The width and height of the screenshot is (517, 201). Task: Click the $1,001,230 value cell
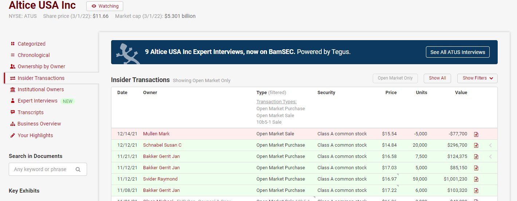(455, 179)
